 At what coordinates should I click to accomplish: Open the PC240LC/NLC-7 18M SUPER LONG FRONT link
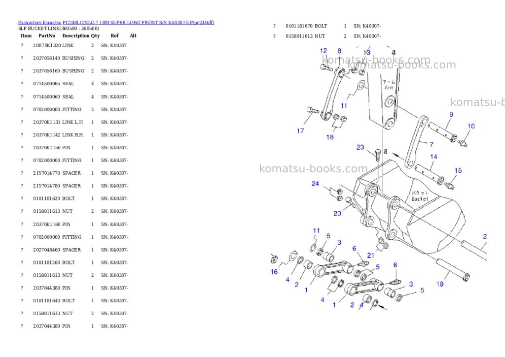click(139, 23)
